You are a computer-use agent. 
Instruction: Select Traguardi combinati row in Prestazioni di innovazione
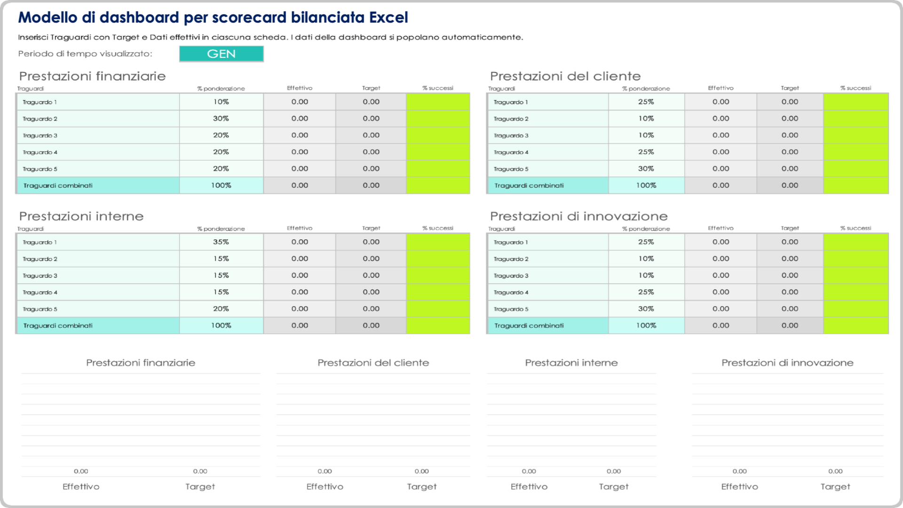coord(548,325)
